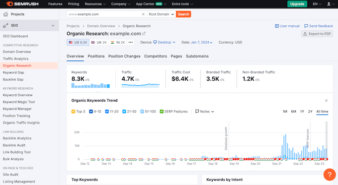Go to Projects breadcrumb link

(73, 26)
